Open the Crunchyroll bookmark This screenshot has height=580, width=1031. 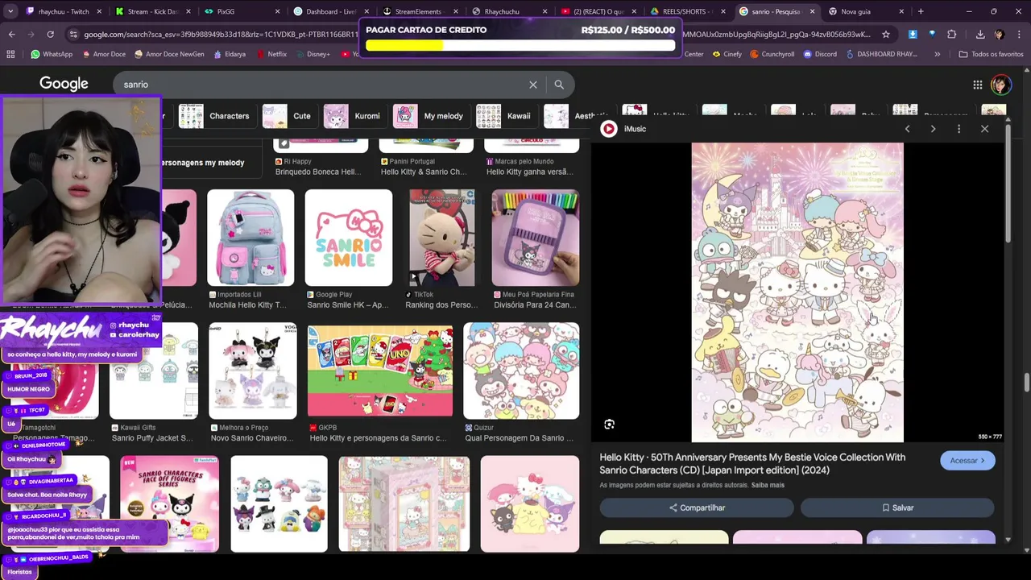pos(772,54)
